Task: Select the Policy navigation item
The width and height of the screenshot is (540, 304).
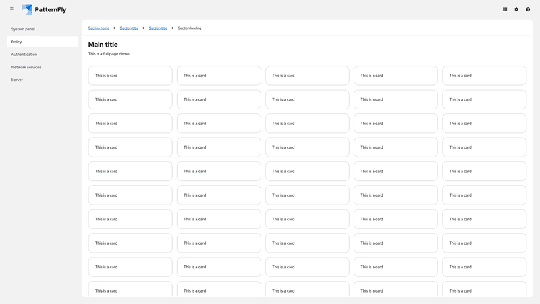Action: click(x=17, y=42)
